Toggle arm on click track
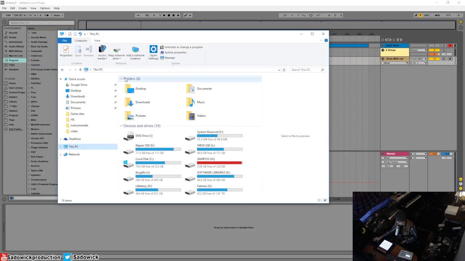 (x=450, y=46)
